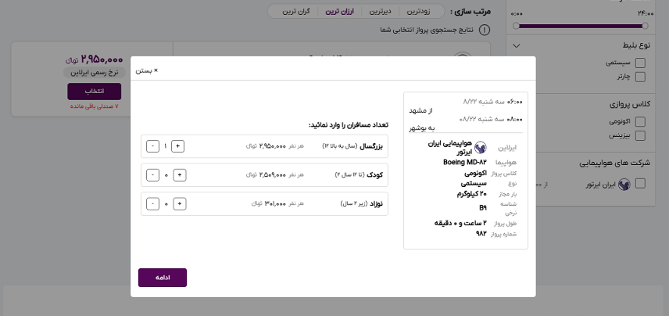This screenshot has width=669, height=316.
Task: Sort results by گران ترین
Action: 296,12
